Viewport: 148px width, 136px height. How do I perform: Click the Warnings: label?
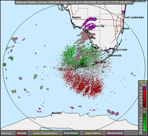tap(7, 133)
